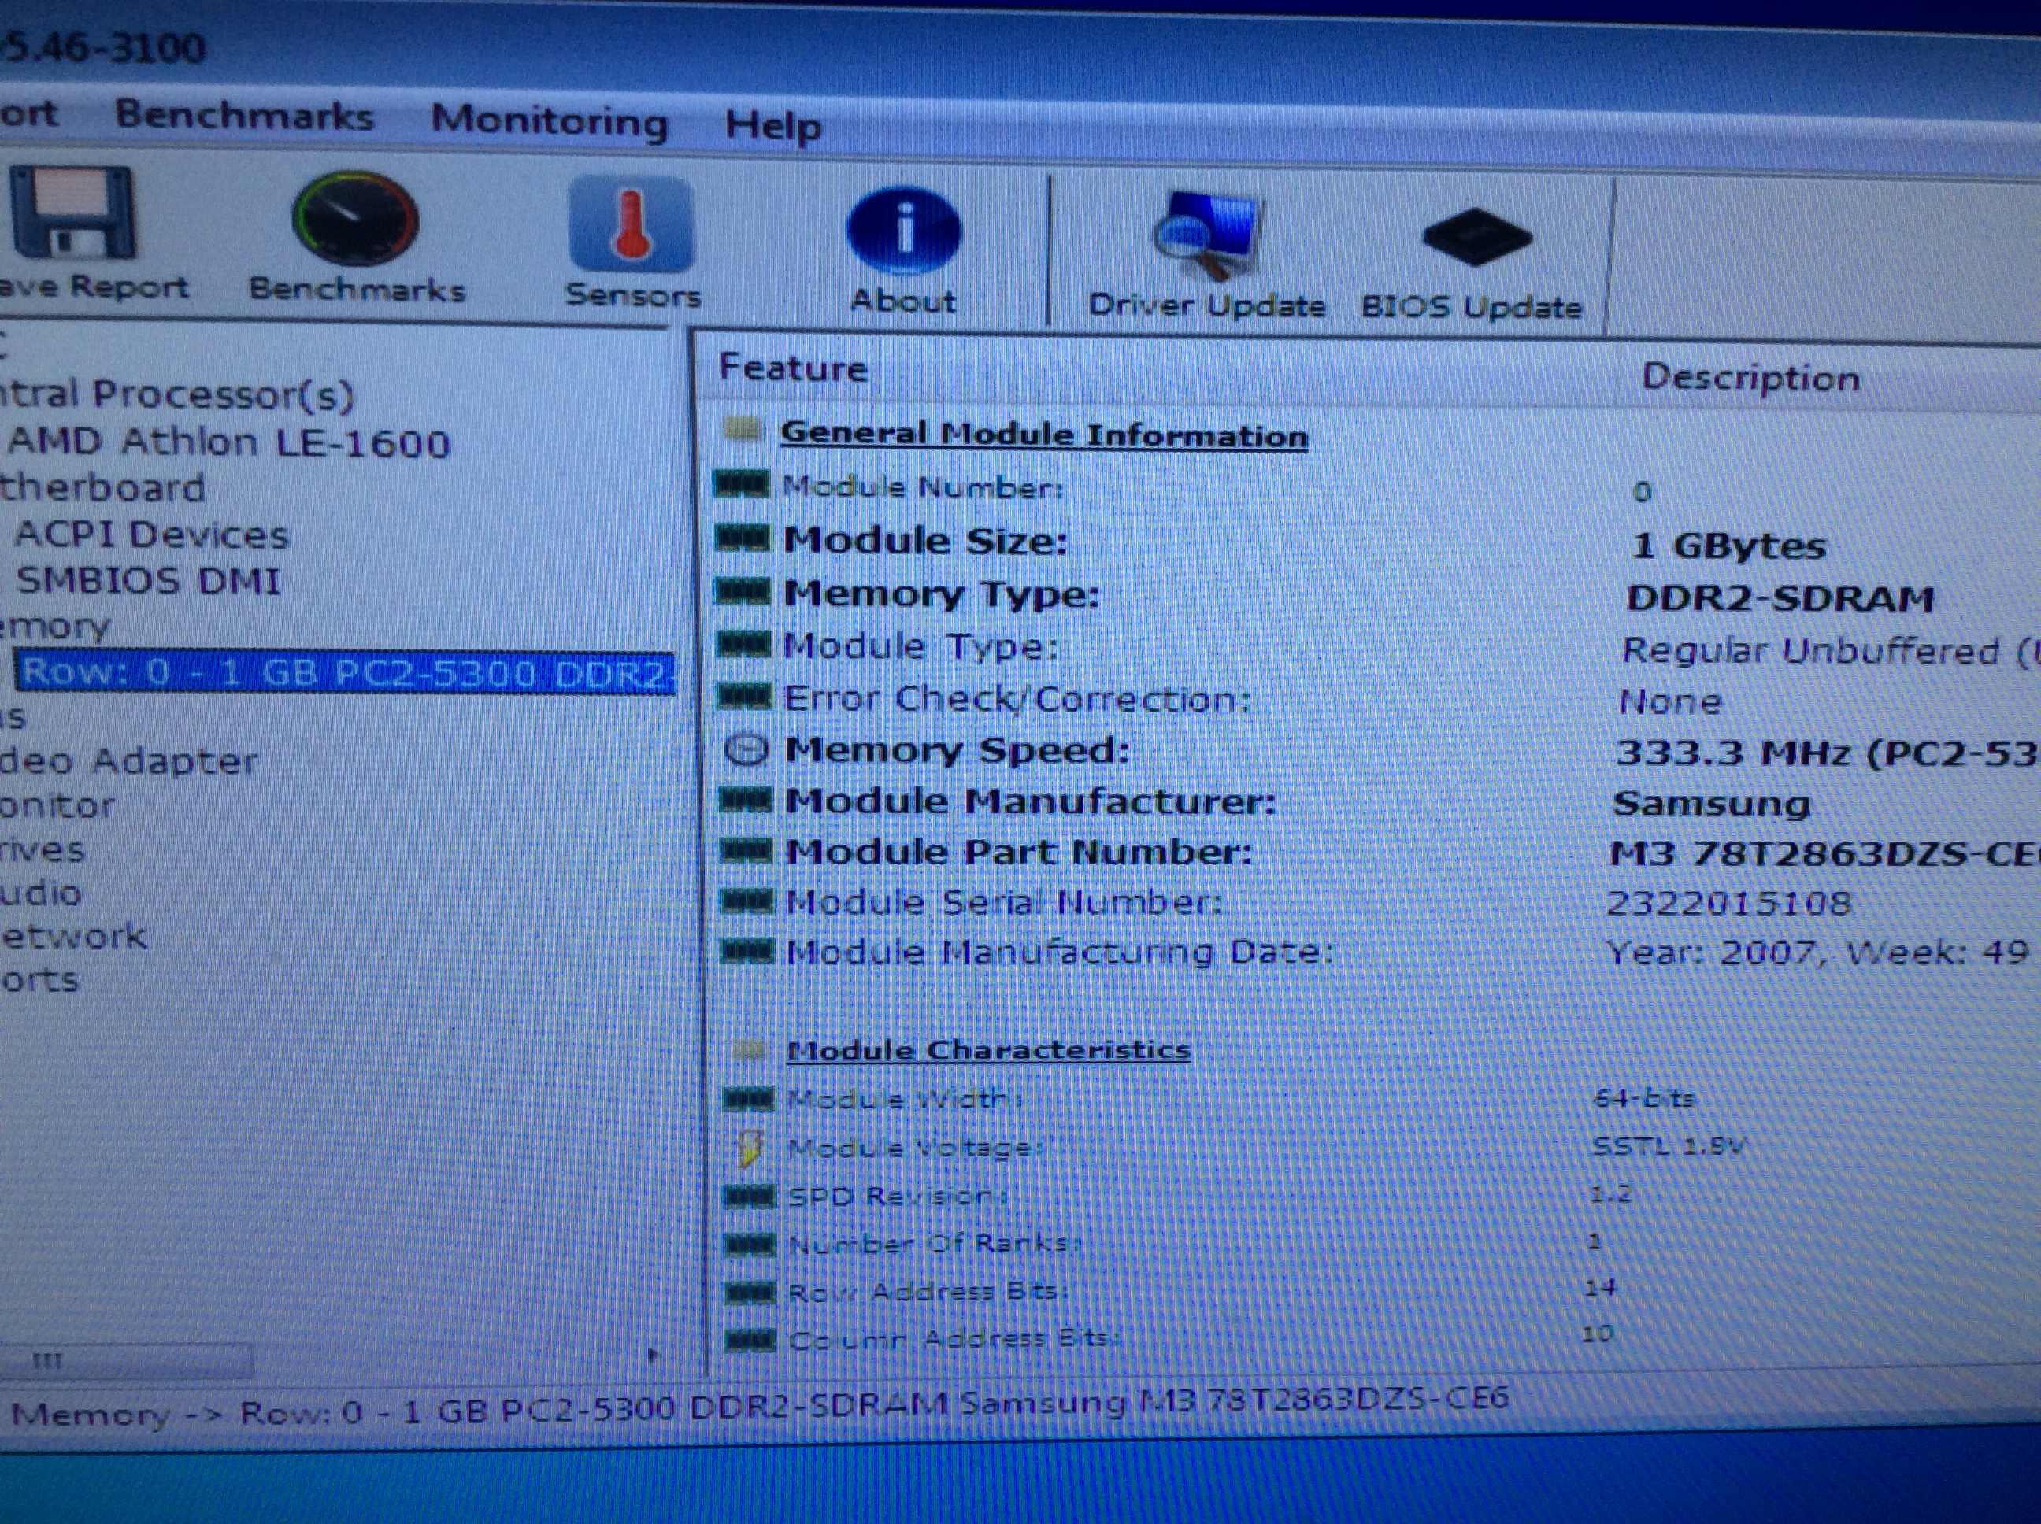Click the About info icon
The width and height of the screenshot is (2041, 1524).
(903, 230)
